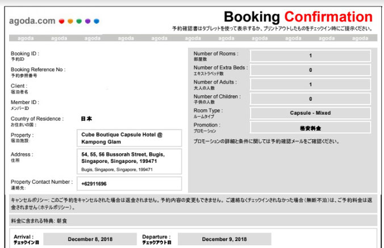Click the red dot in agoda logo
Image resolution: width=384 pixels, height=248 pixels.
click(61, 21)
